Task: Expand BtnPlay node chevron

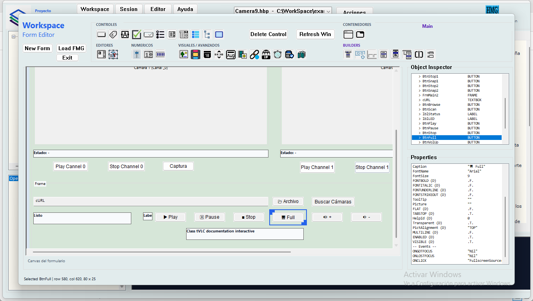Action: point(420,123)
